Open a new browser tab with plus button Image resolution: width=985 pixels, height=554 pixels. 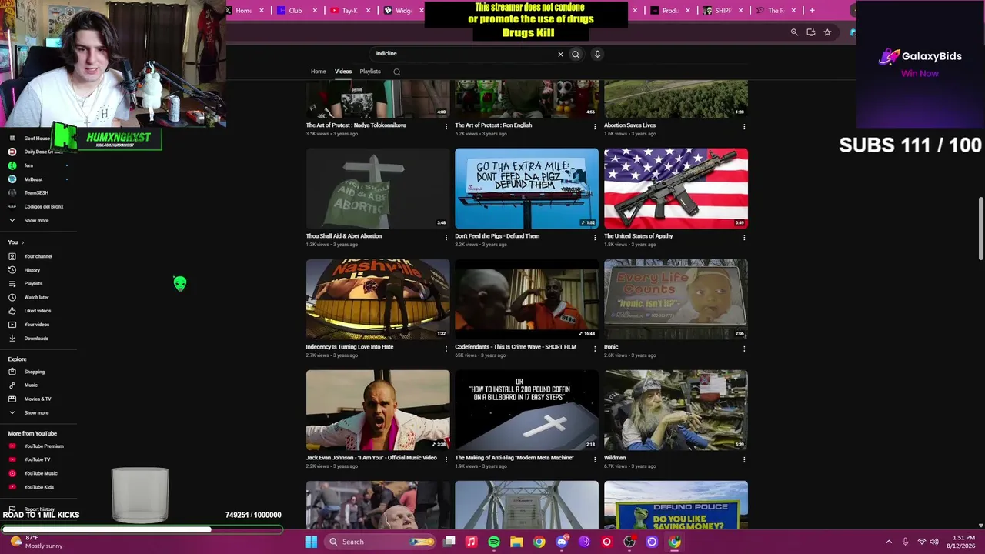(x=811, y=11)
